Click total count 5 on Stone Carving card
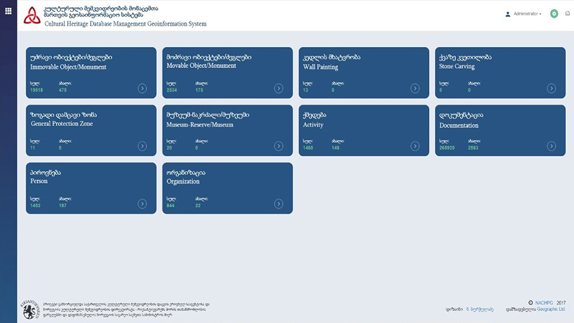This screenshot has width=574, height=323. [x=440, y=90]
